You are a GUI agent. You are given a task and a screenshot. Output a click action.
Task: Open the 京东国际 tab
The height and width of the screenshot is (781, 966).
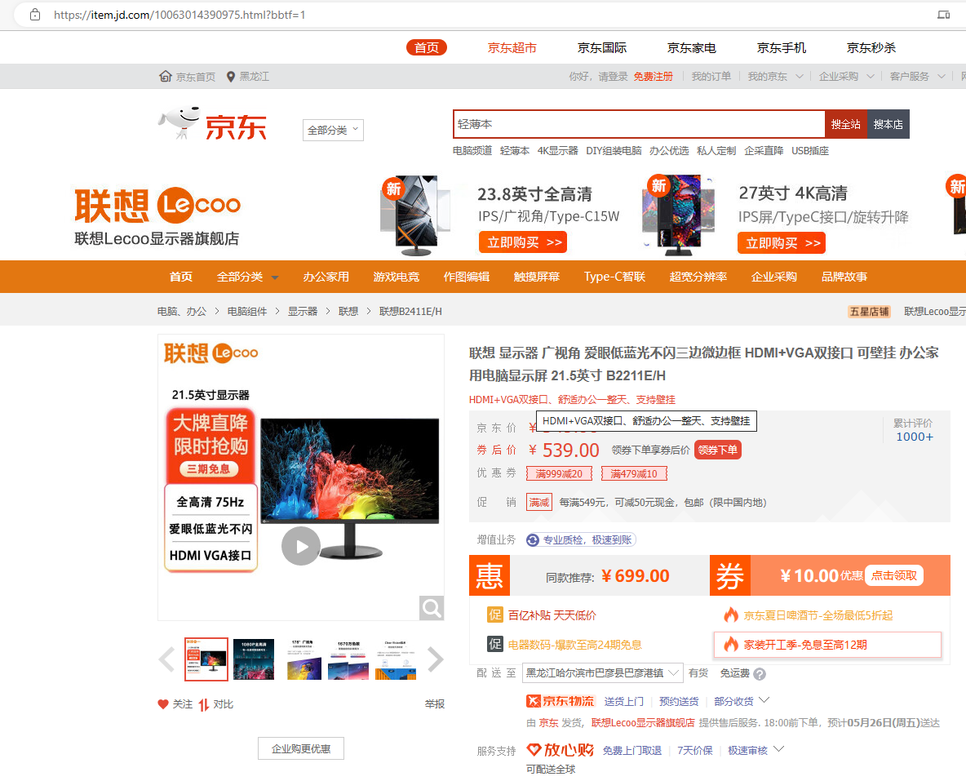click(x=602, y=47)
